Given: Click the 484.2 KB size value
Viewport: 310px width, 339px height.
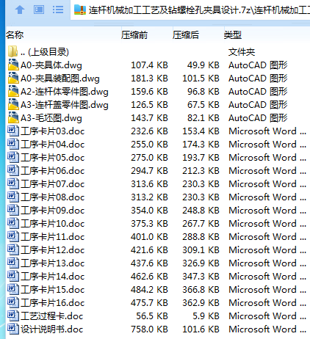Looking at the screenshot, I should [x=149, y=290].
